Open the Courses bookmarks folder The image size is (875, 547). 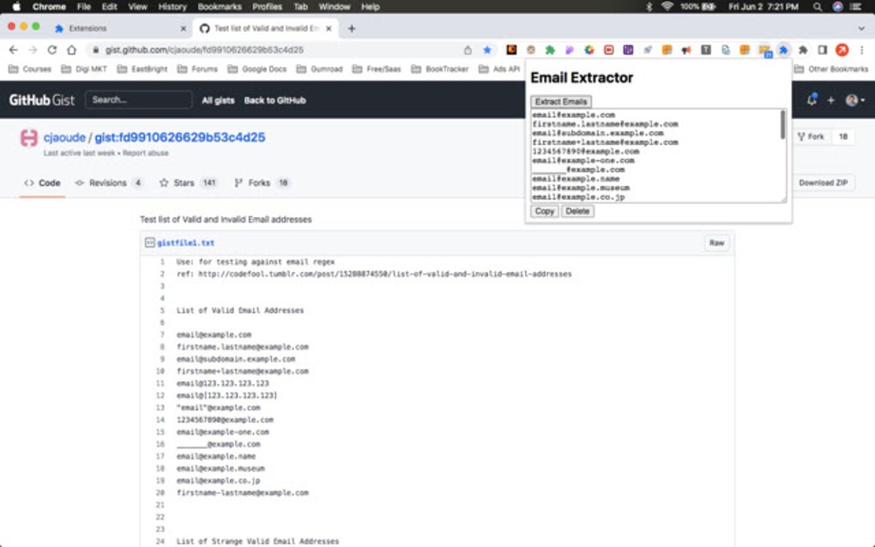30,69
